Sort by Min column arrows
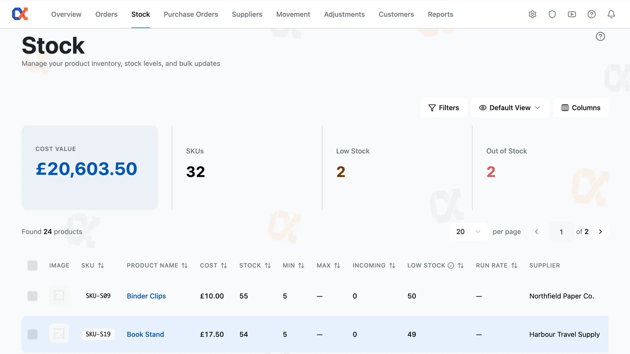This screenshot has width=630, height=354. coord(301,266)
